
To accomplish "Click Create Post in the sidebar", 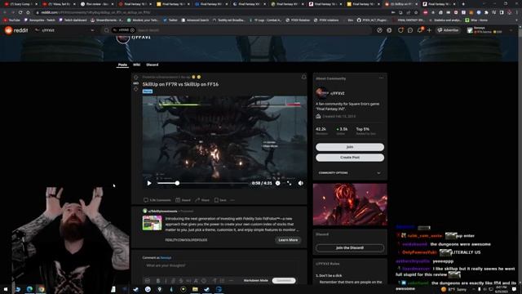I will [350, 158].
